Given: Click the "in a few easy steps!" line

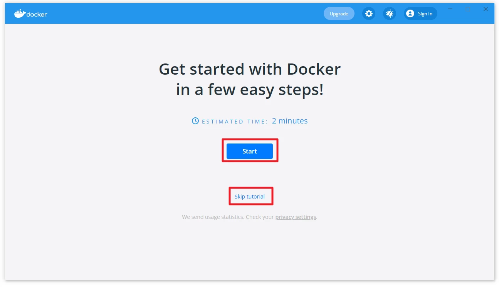Looking at the screenshot, I should (249, 90).
